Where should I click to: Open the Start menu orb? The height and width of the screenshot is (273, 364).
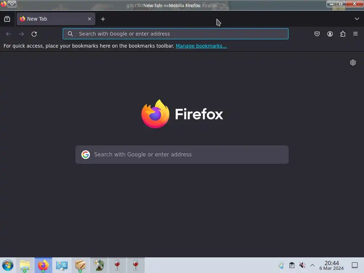point(8,265)
